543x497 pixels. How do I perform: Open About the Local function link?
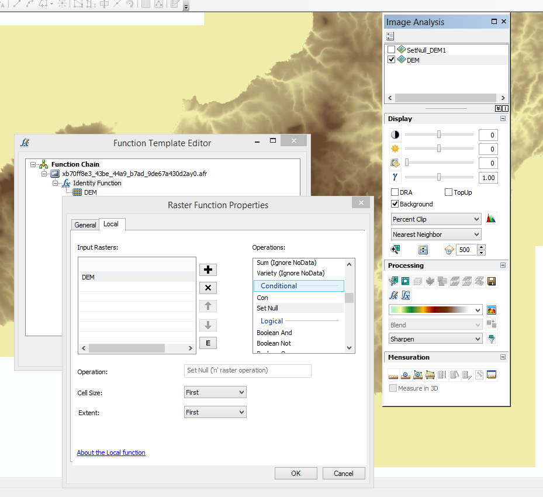[x=111, y=453]
